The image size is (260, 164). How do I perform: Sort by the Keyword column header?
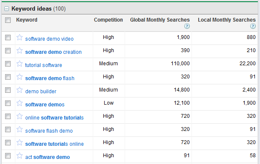[27, 20]
